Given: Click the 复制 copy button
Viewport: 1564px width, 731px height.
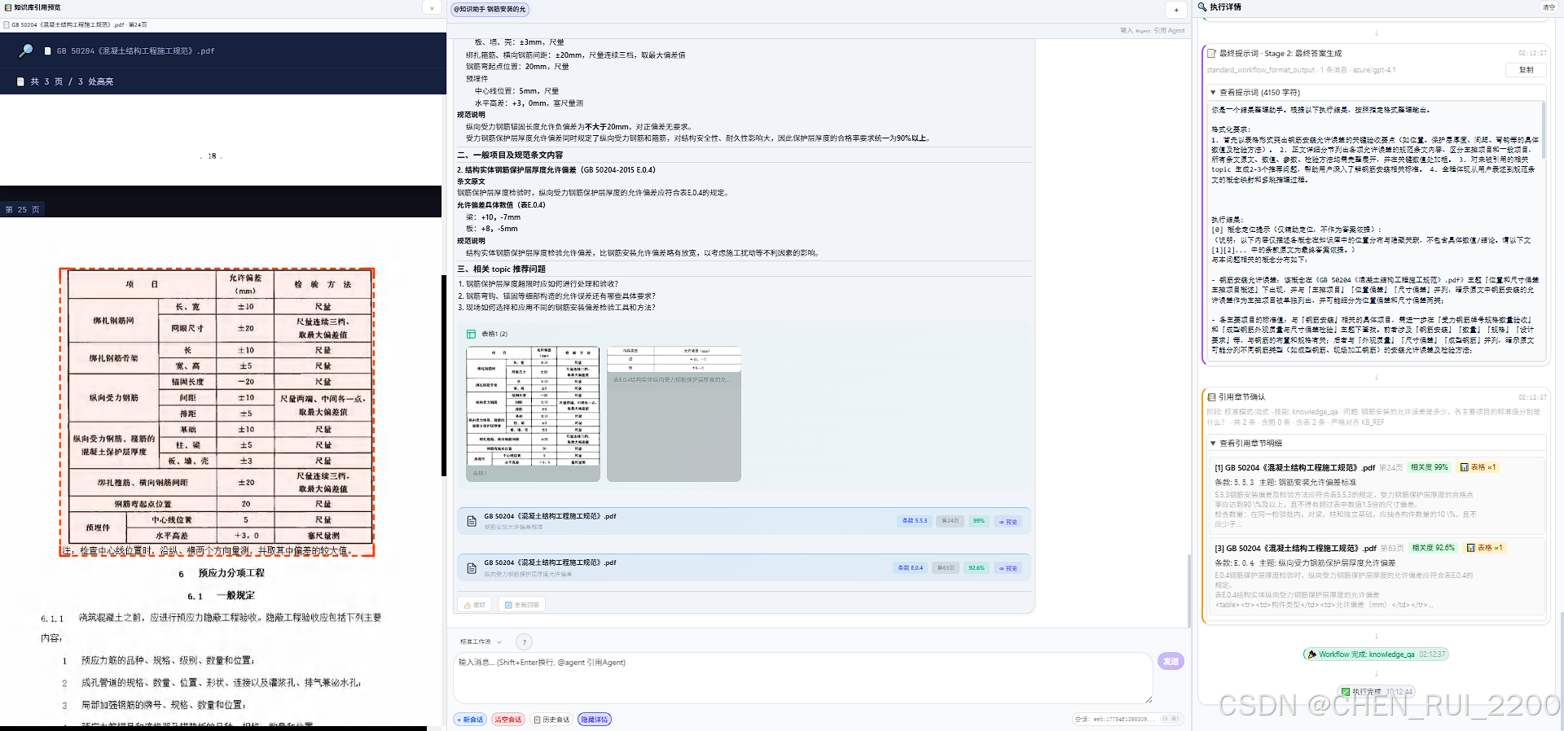Looking at the screenshot, I should [x=1526, y=70].
